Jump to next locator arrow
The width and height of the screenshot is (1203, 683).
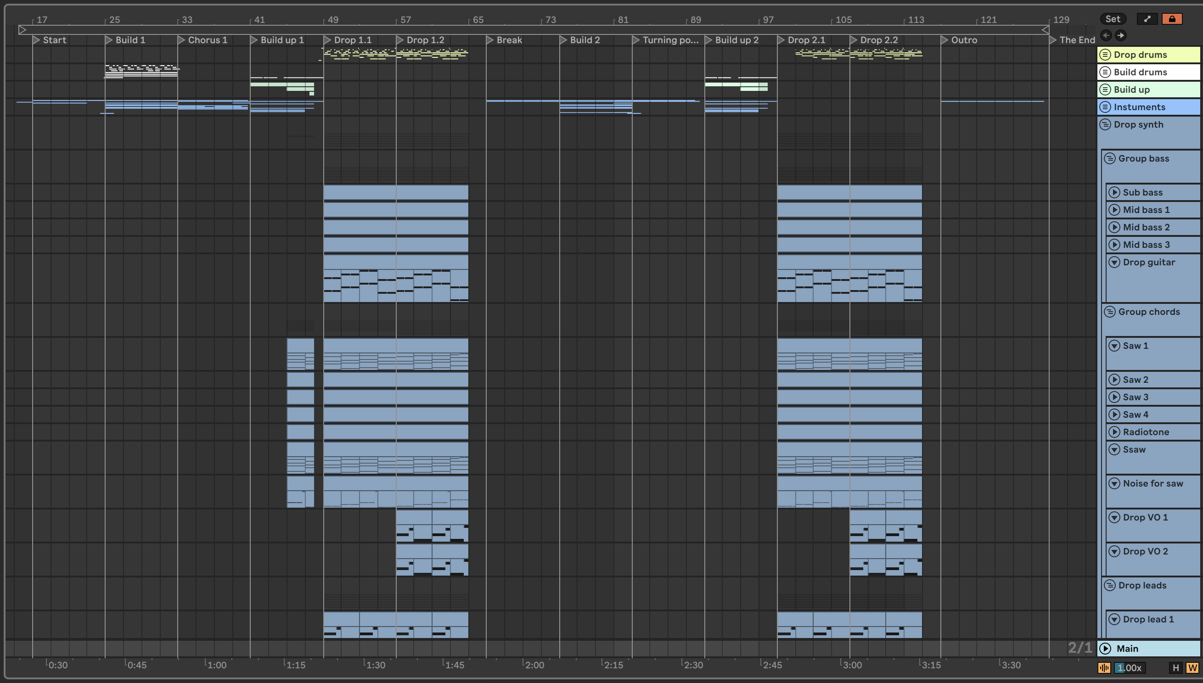click(1120, 35)
